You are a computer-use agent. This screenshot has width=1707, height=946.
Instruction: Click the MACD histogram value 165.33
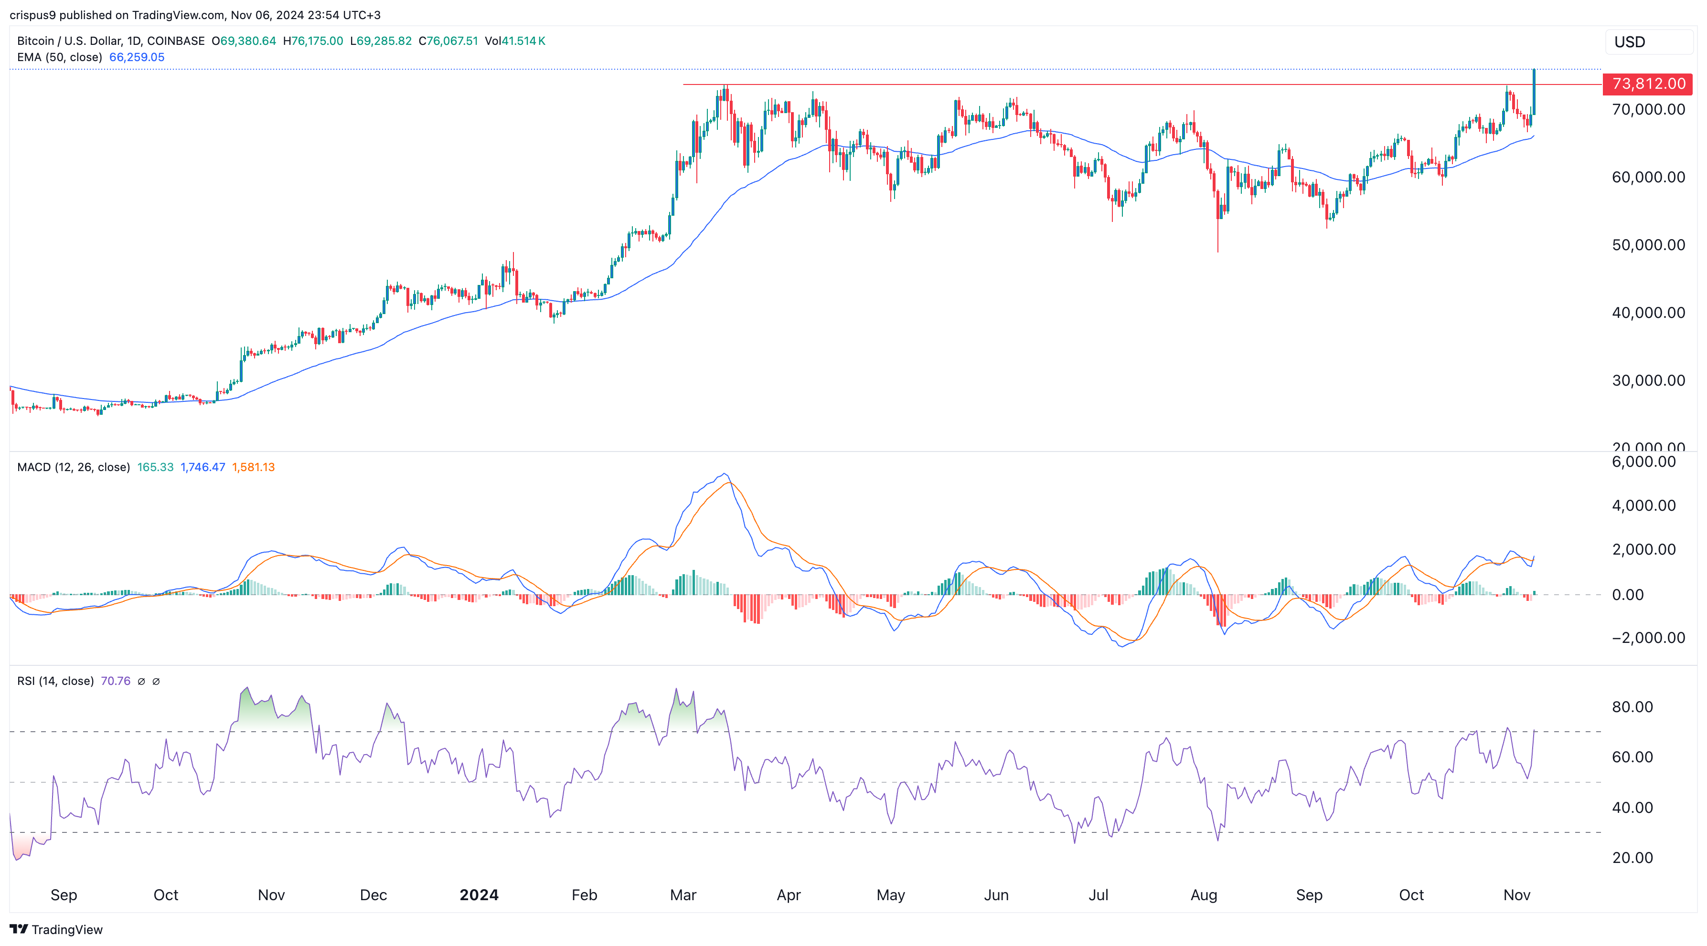(x=155, y=467)
